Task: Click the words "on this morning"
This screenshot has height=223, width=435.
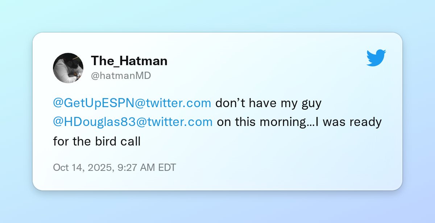Action: 261,122
